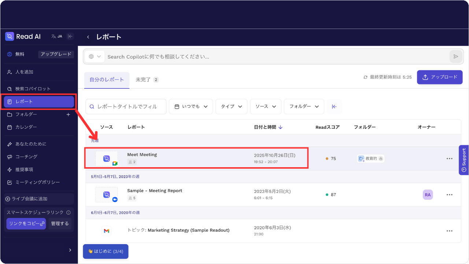Click the アップグレード button
469x264 pixels.
coord(56,54)
